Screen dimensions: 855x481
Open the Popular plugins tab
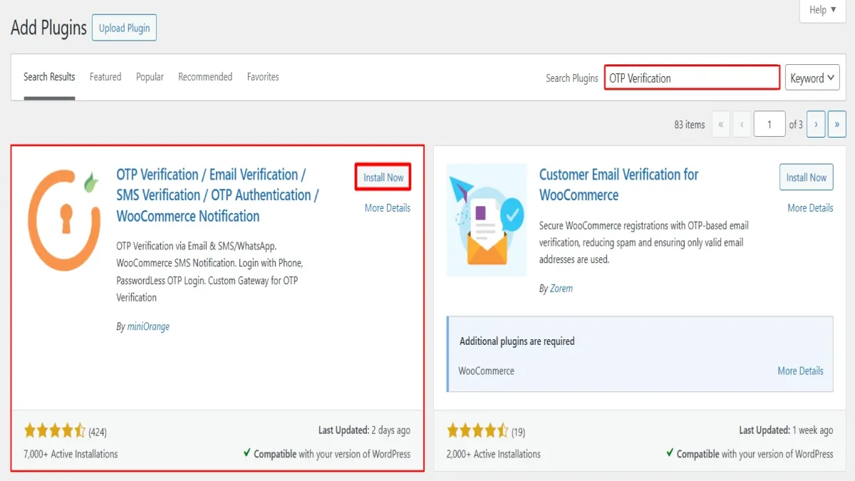[150, 77]
